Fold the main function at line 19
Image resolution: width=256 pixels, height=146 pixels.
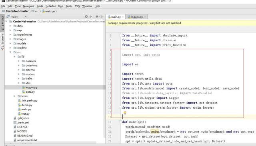click(120, 122)
